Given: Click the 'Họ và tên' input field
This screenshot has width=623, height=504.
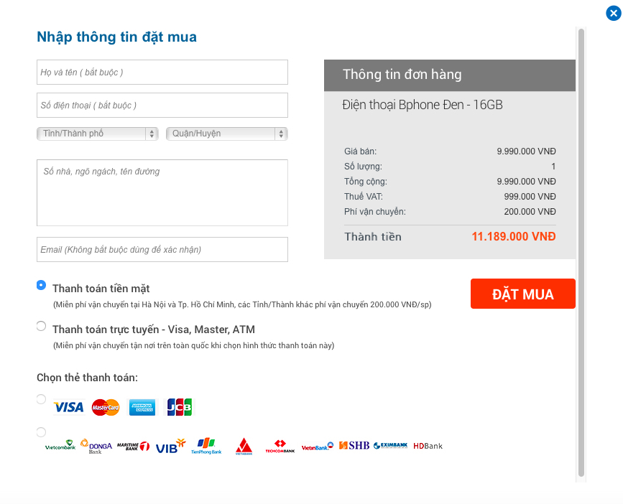Looking at the screenshot, I should 162,73.
